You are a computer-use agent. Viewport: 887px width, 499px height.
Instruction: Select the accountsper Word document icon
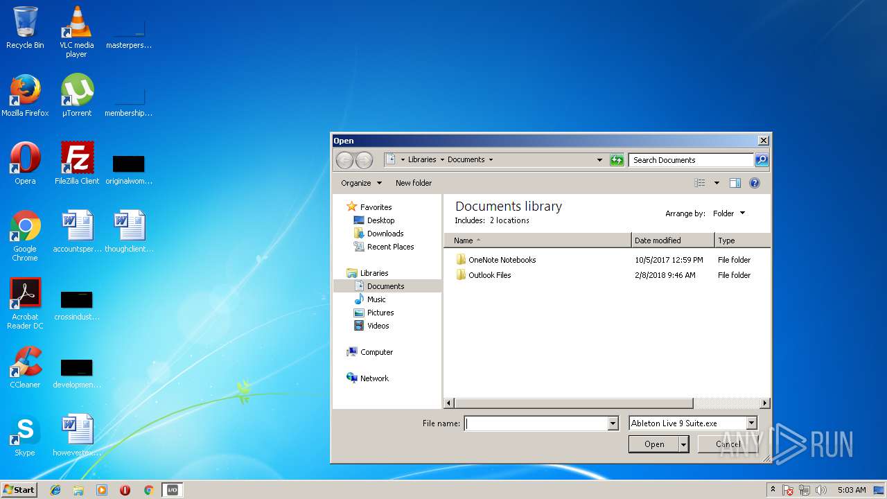click(x=77, y=231)
